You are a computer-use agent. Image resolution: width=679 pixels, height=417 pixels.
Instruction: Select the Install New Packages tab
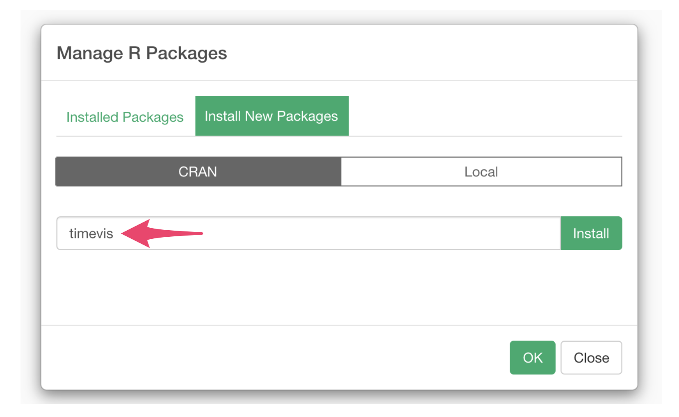pos(272,116)
